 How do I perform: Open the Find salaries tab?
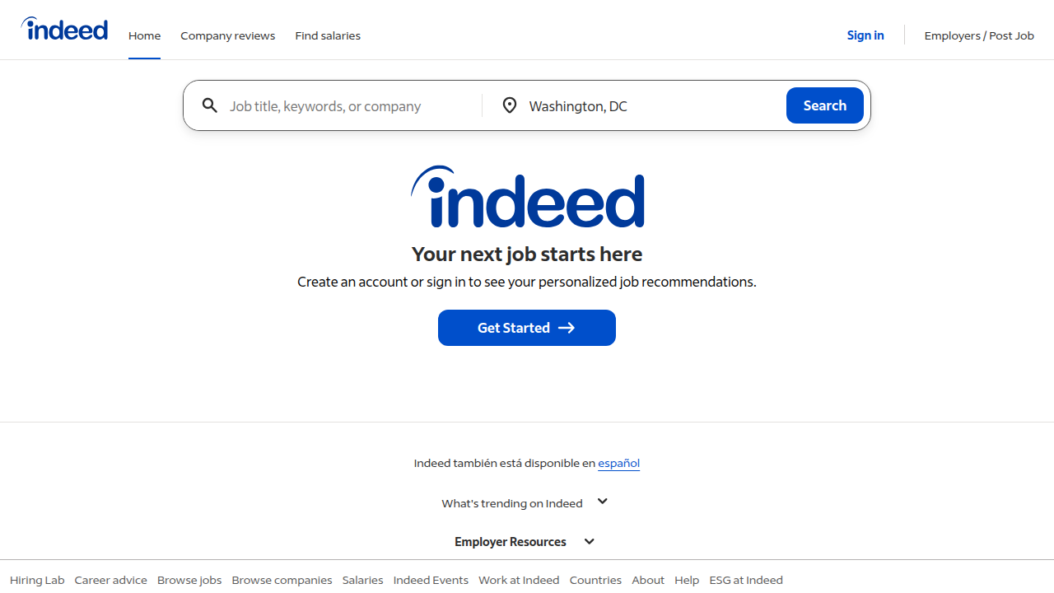328,35
